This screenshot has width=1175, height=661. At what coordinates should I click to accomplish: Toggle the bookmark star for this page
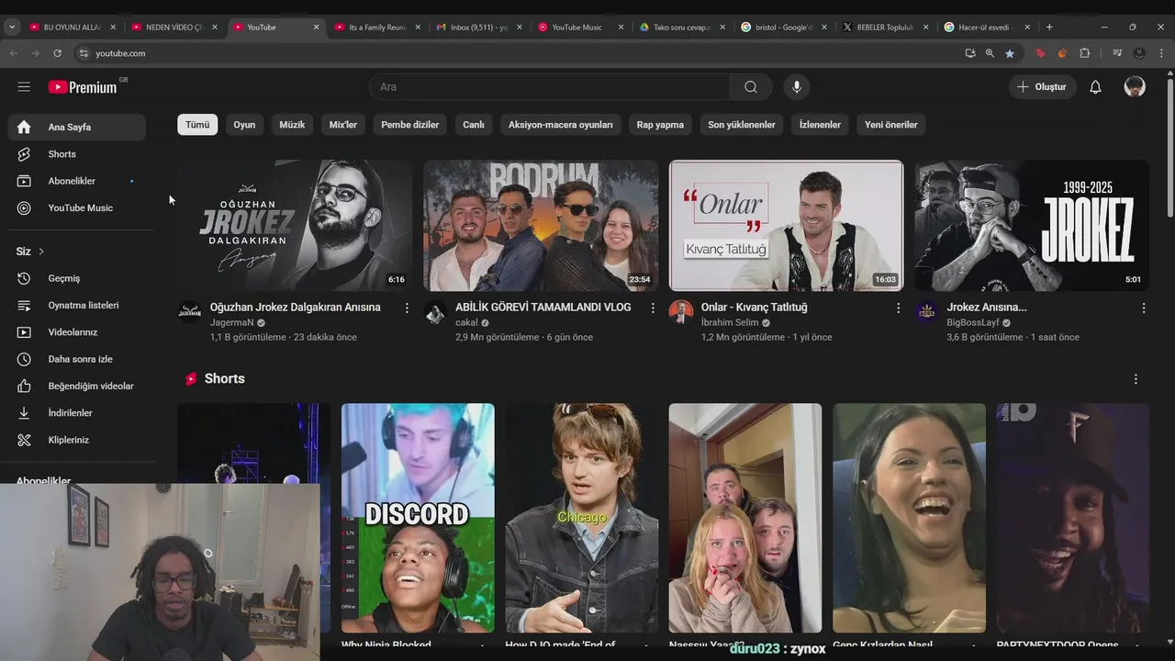[1010, 53]
